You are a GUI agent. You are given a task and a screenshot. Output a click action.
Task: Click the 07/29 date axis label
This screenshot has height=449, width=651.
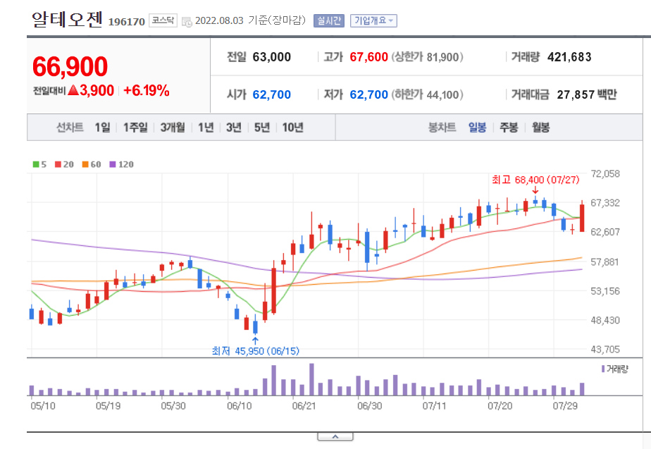click(x=564, y=406)
